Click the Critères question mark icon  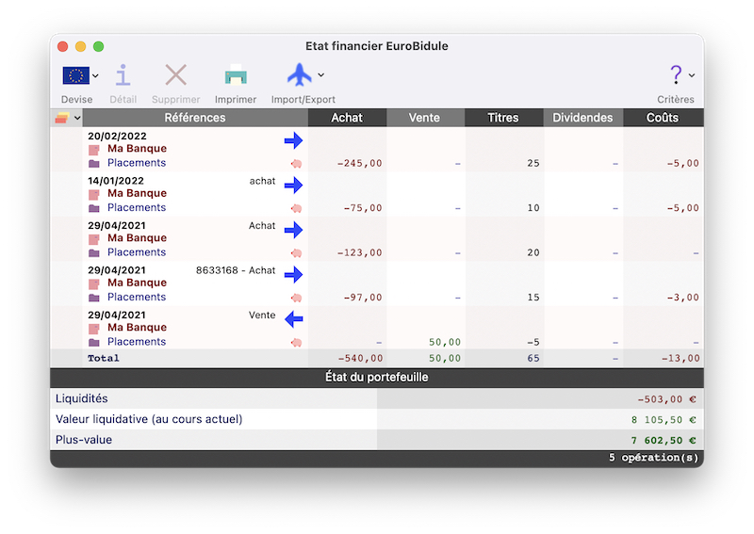pos(676,75)
